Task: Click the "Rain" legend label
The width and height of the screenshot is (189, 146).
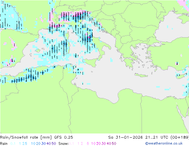Action: point(4,144)
